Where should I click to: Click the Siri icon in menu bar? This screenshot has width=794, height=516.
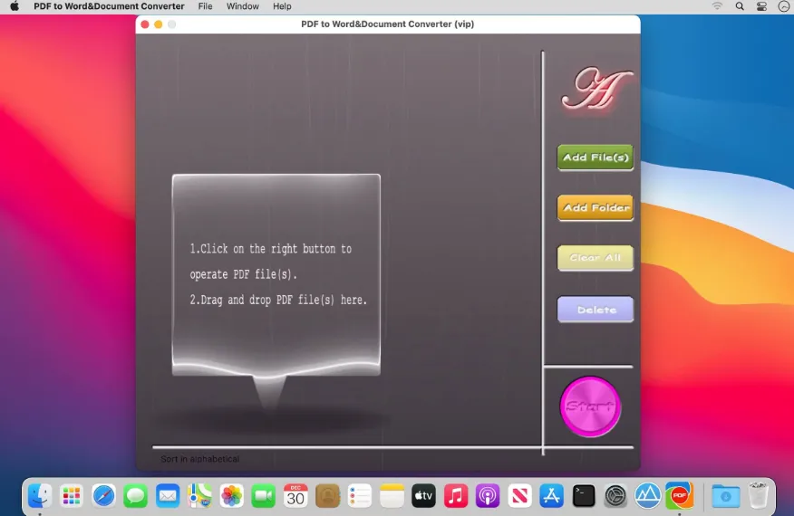[783, 6]
